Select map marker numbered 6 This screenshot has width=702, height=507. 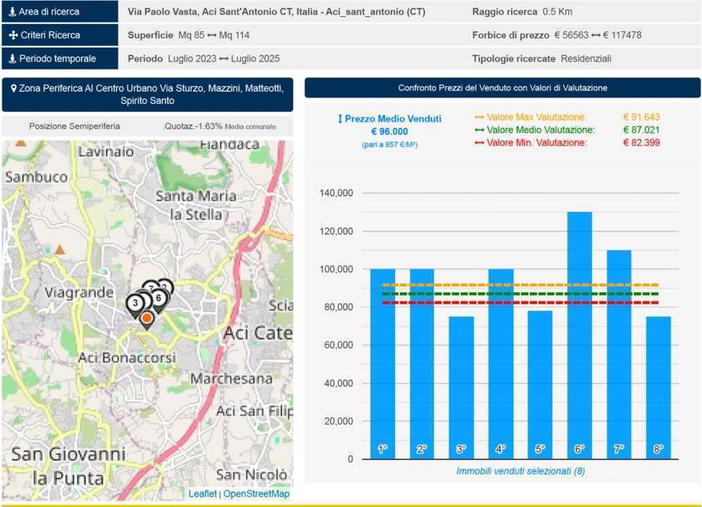158,299
